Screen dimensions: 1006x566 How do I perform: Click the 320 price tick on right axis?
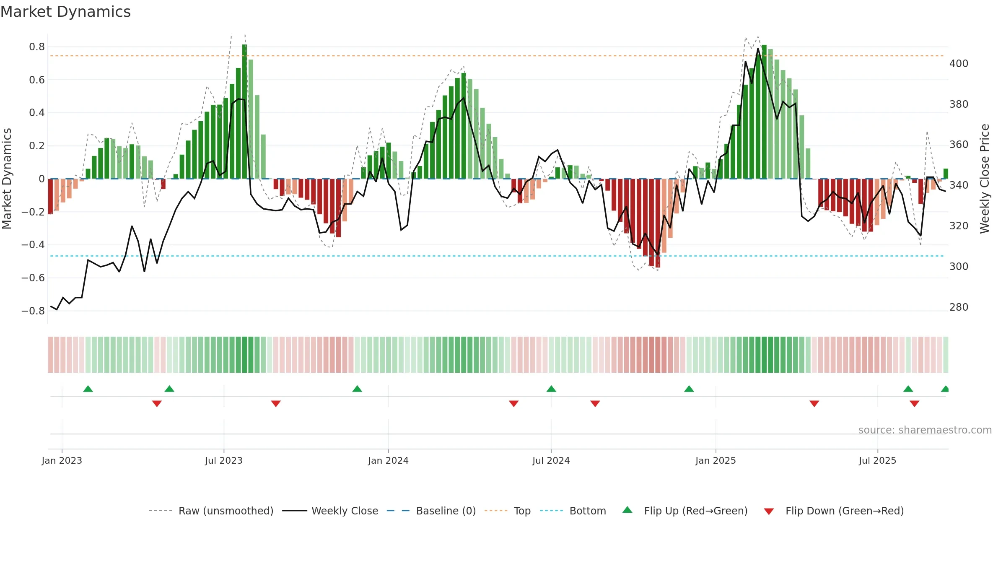tap(959, 226)
